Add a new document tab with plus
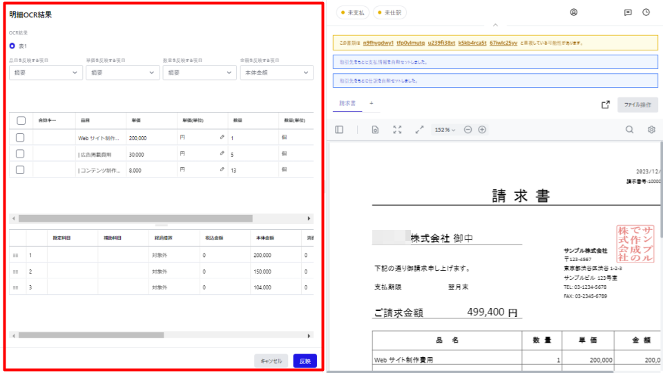Viewport: 663px width, 373px height. (372, 103)
